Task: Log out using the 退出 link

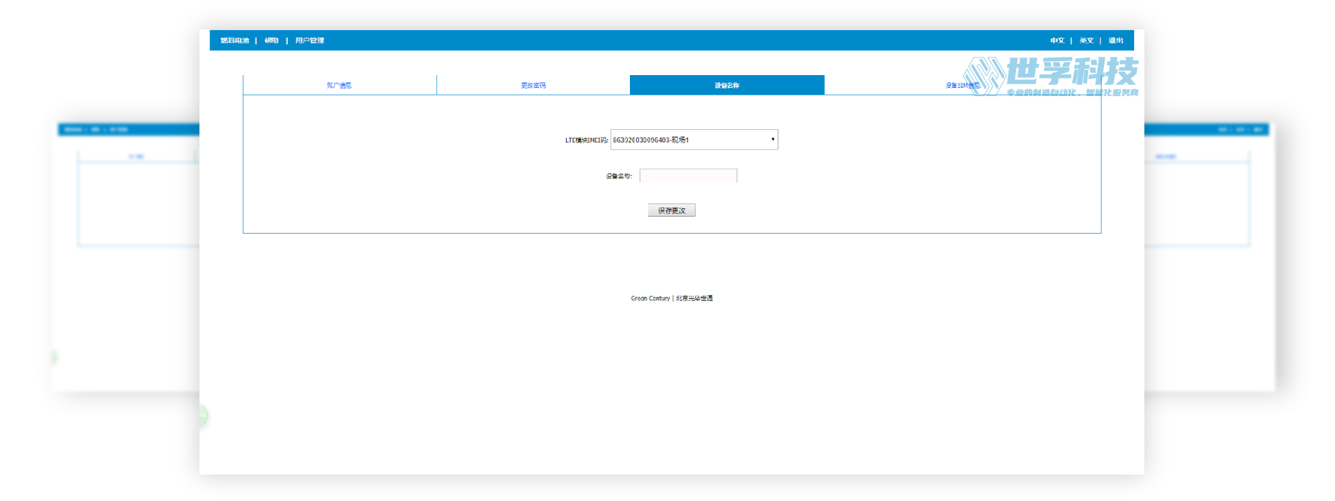Action: point(1116,41)
